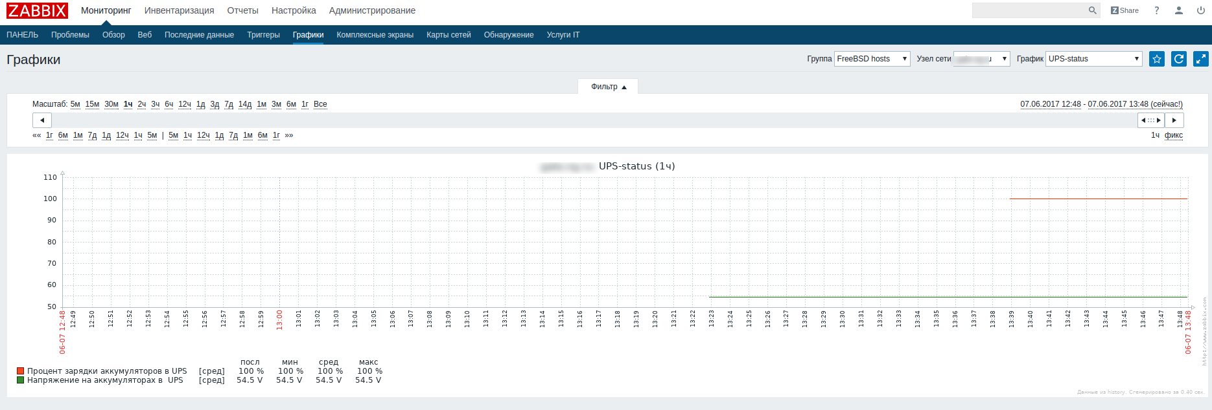Click the time slider handle
This screenshot has height=410, width=1212.
coord(1151,120)
